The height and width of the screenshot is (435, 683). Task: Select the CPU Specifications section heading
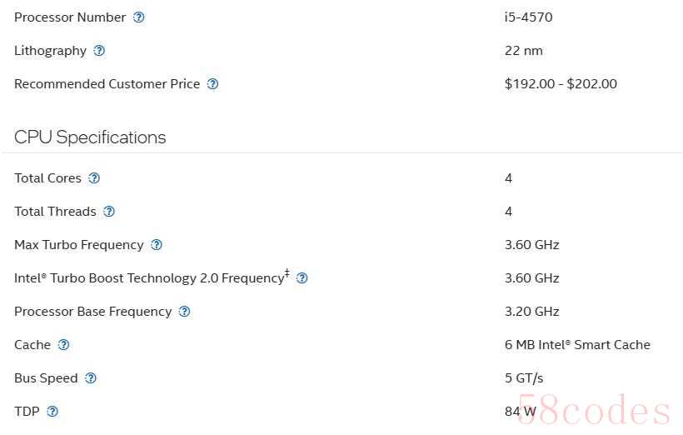point(90,137)
